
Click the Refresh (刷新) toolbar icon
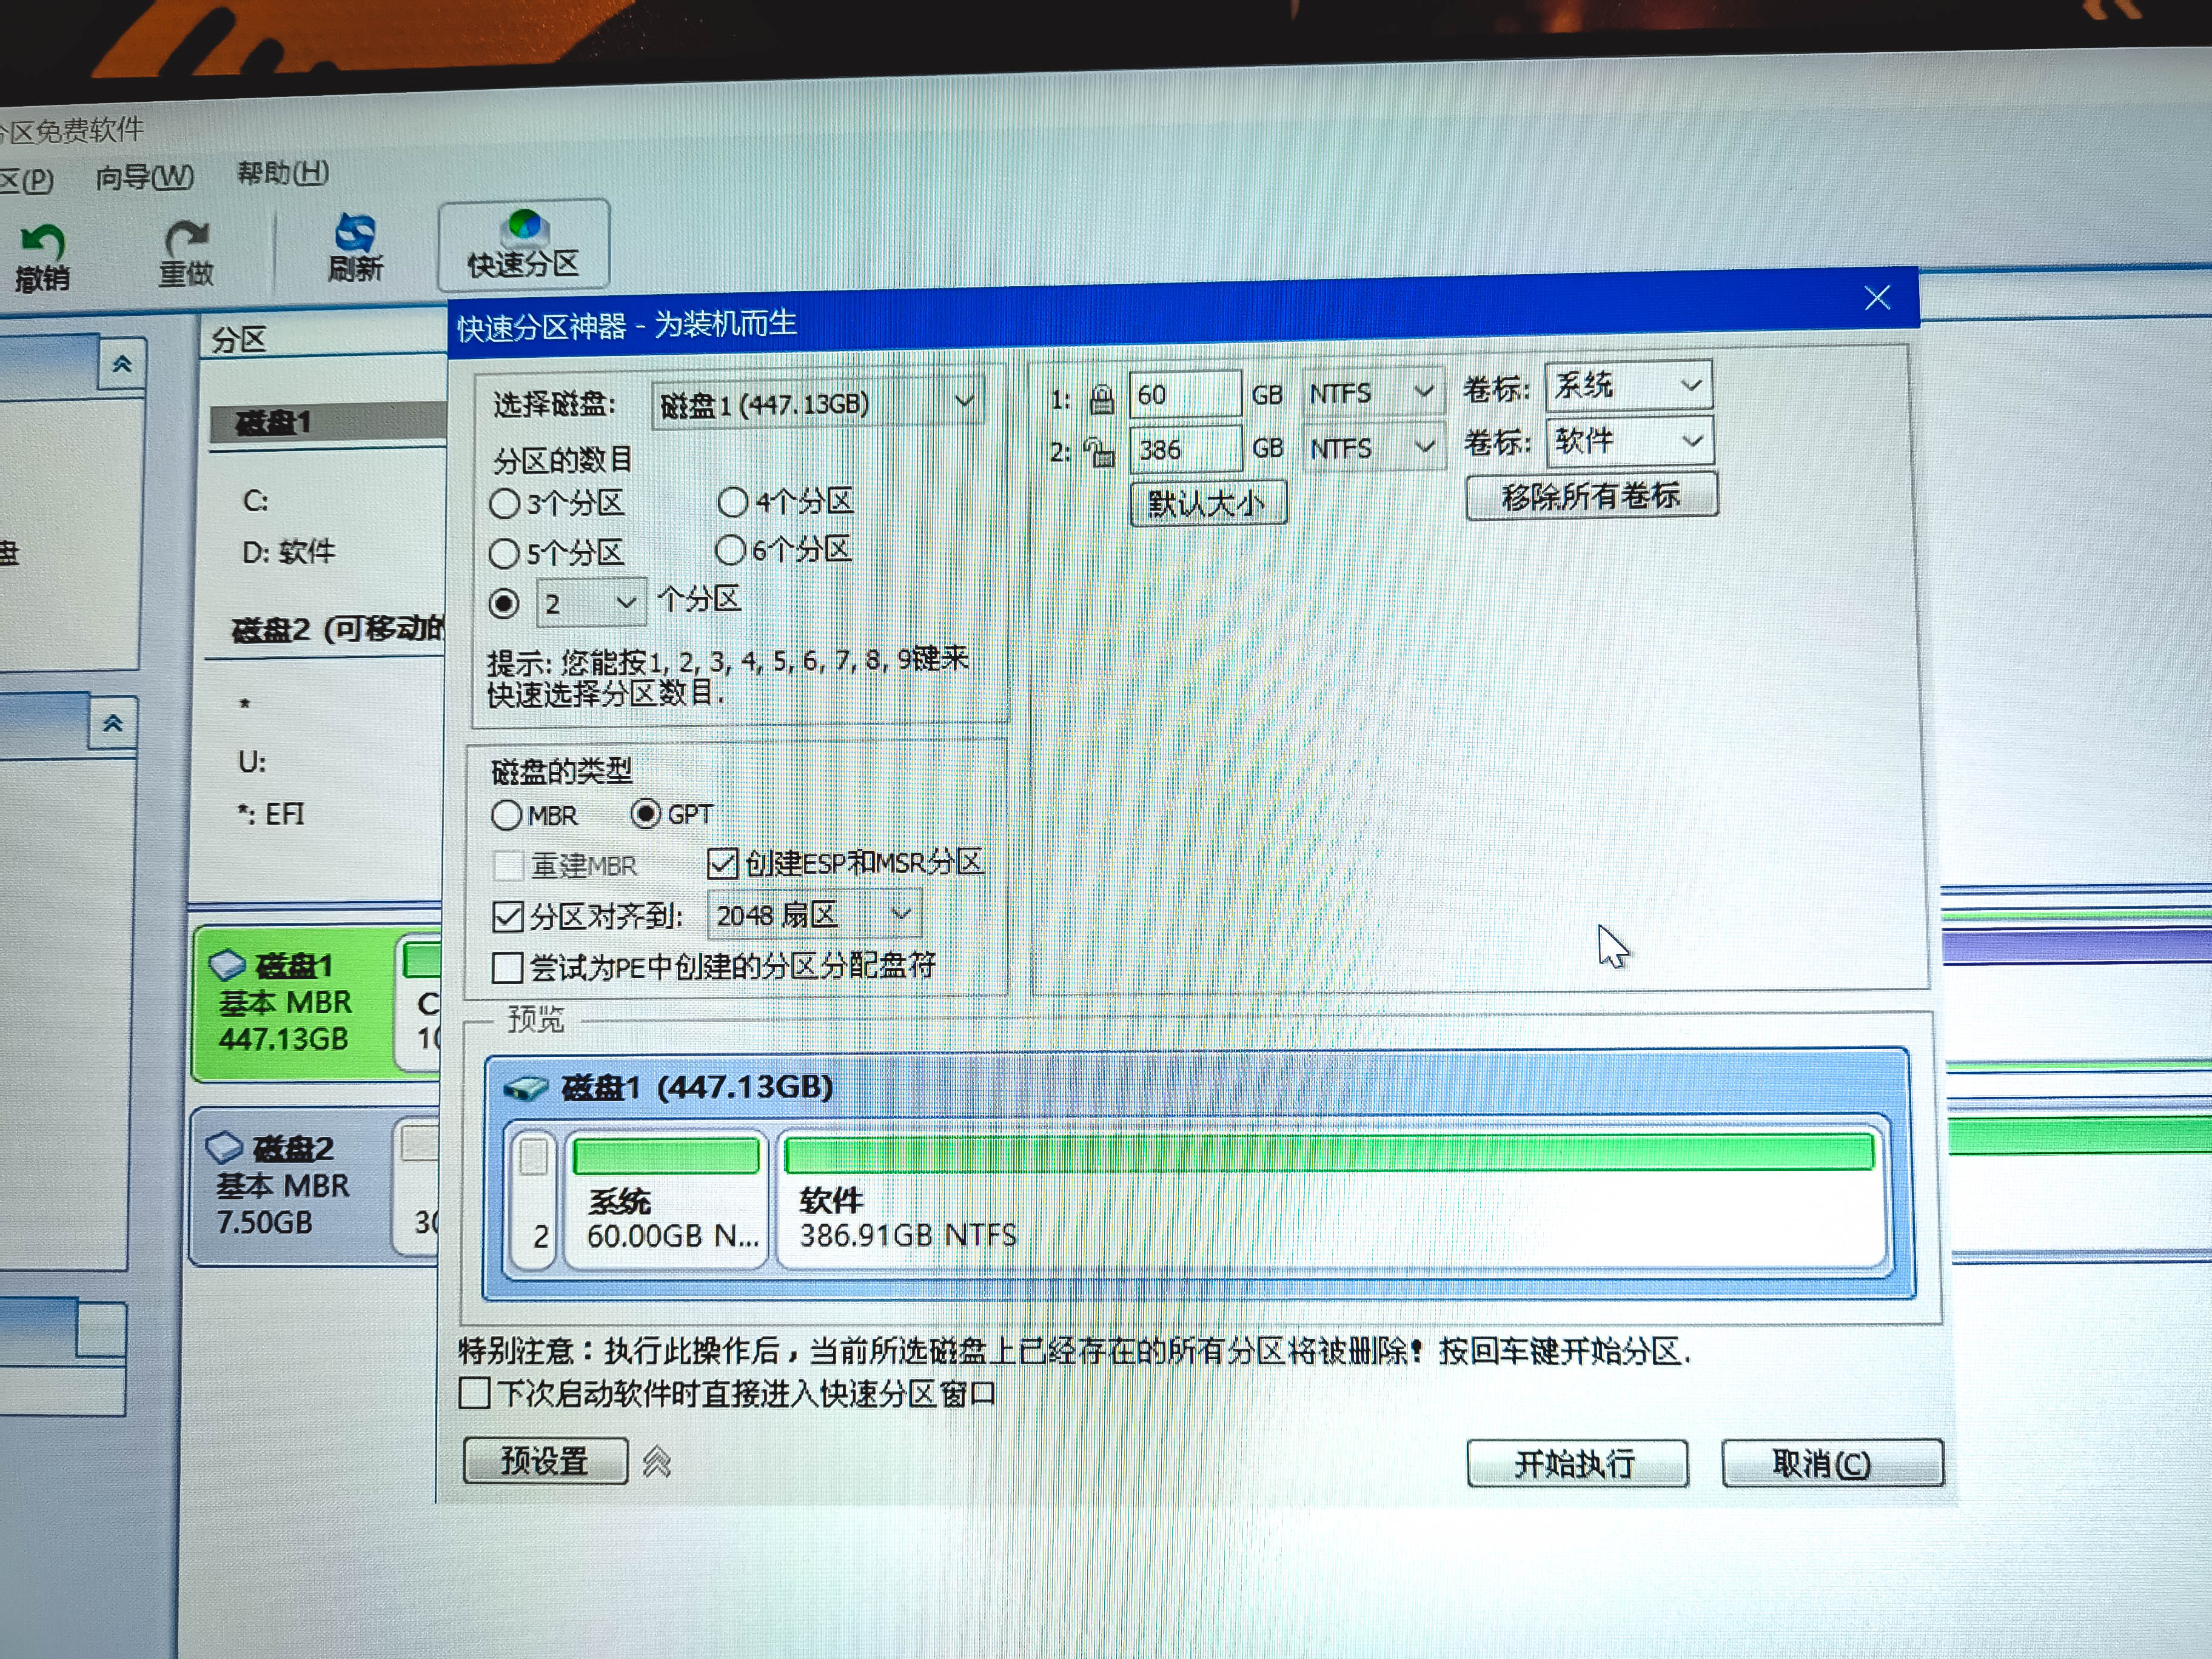coord(355,242)
